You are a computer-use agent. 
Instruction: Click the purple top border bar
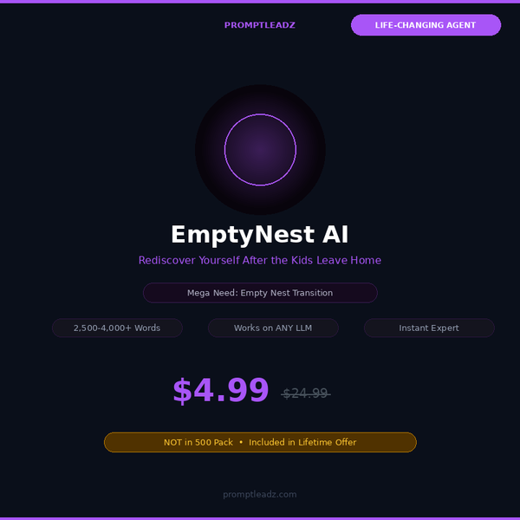[x=260, y=2]
